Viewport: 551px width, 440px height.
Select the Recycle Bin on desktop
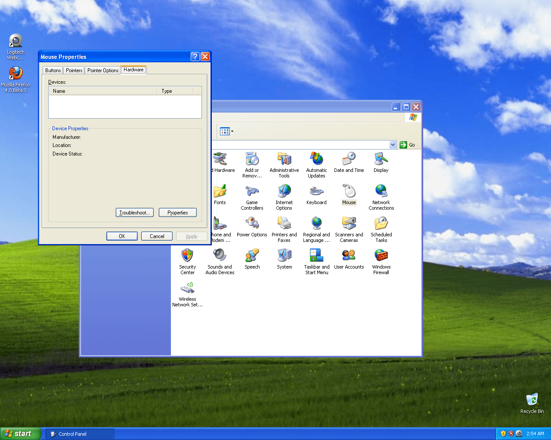532,403
